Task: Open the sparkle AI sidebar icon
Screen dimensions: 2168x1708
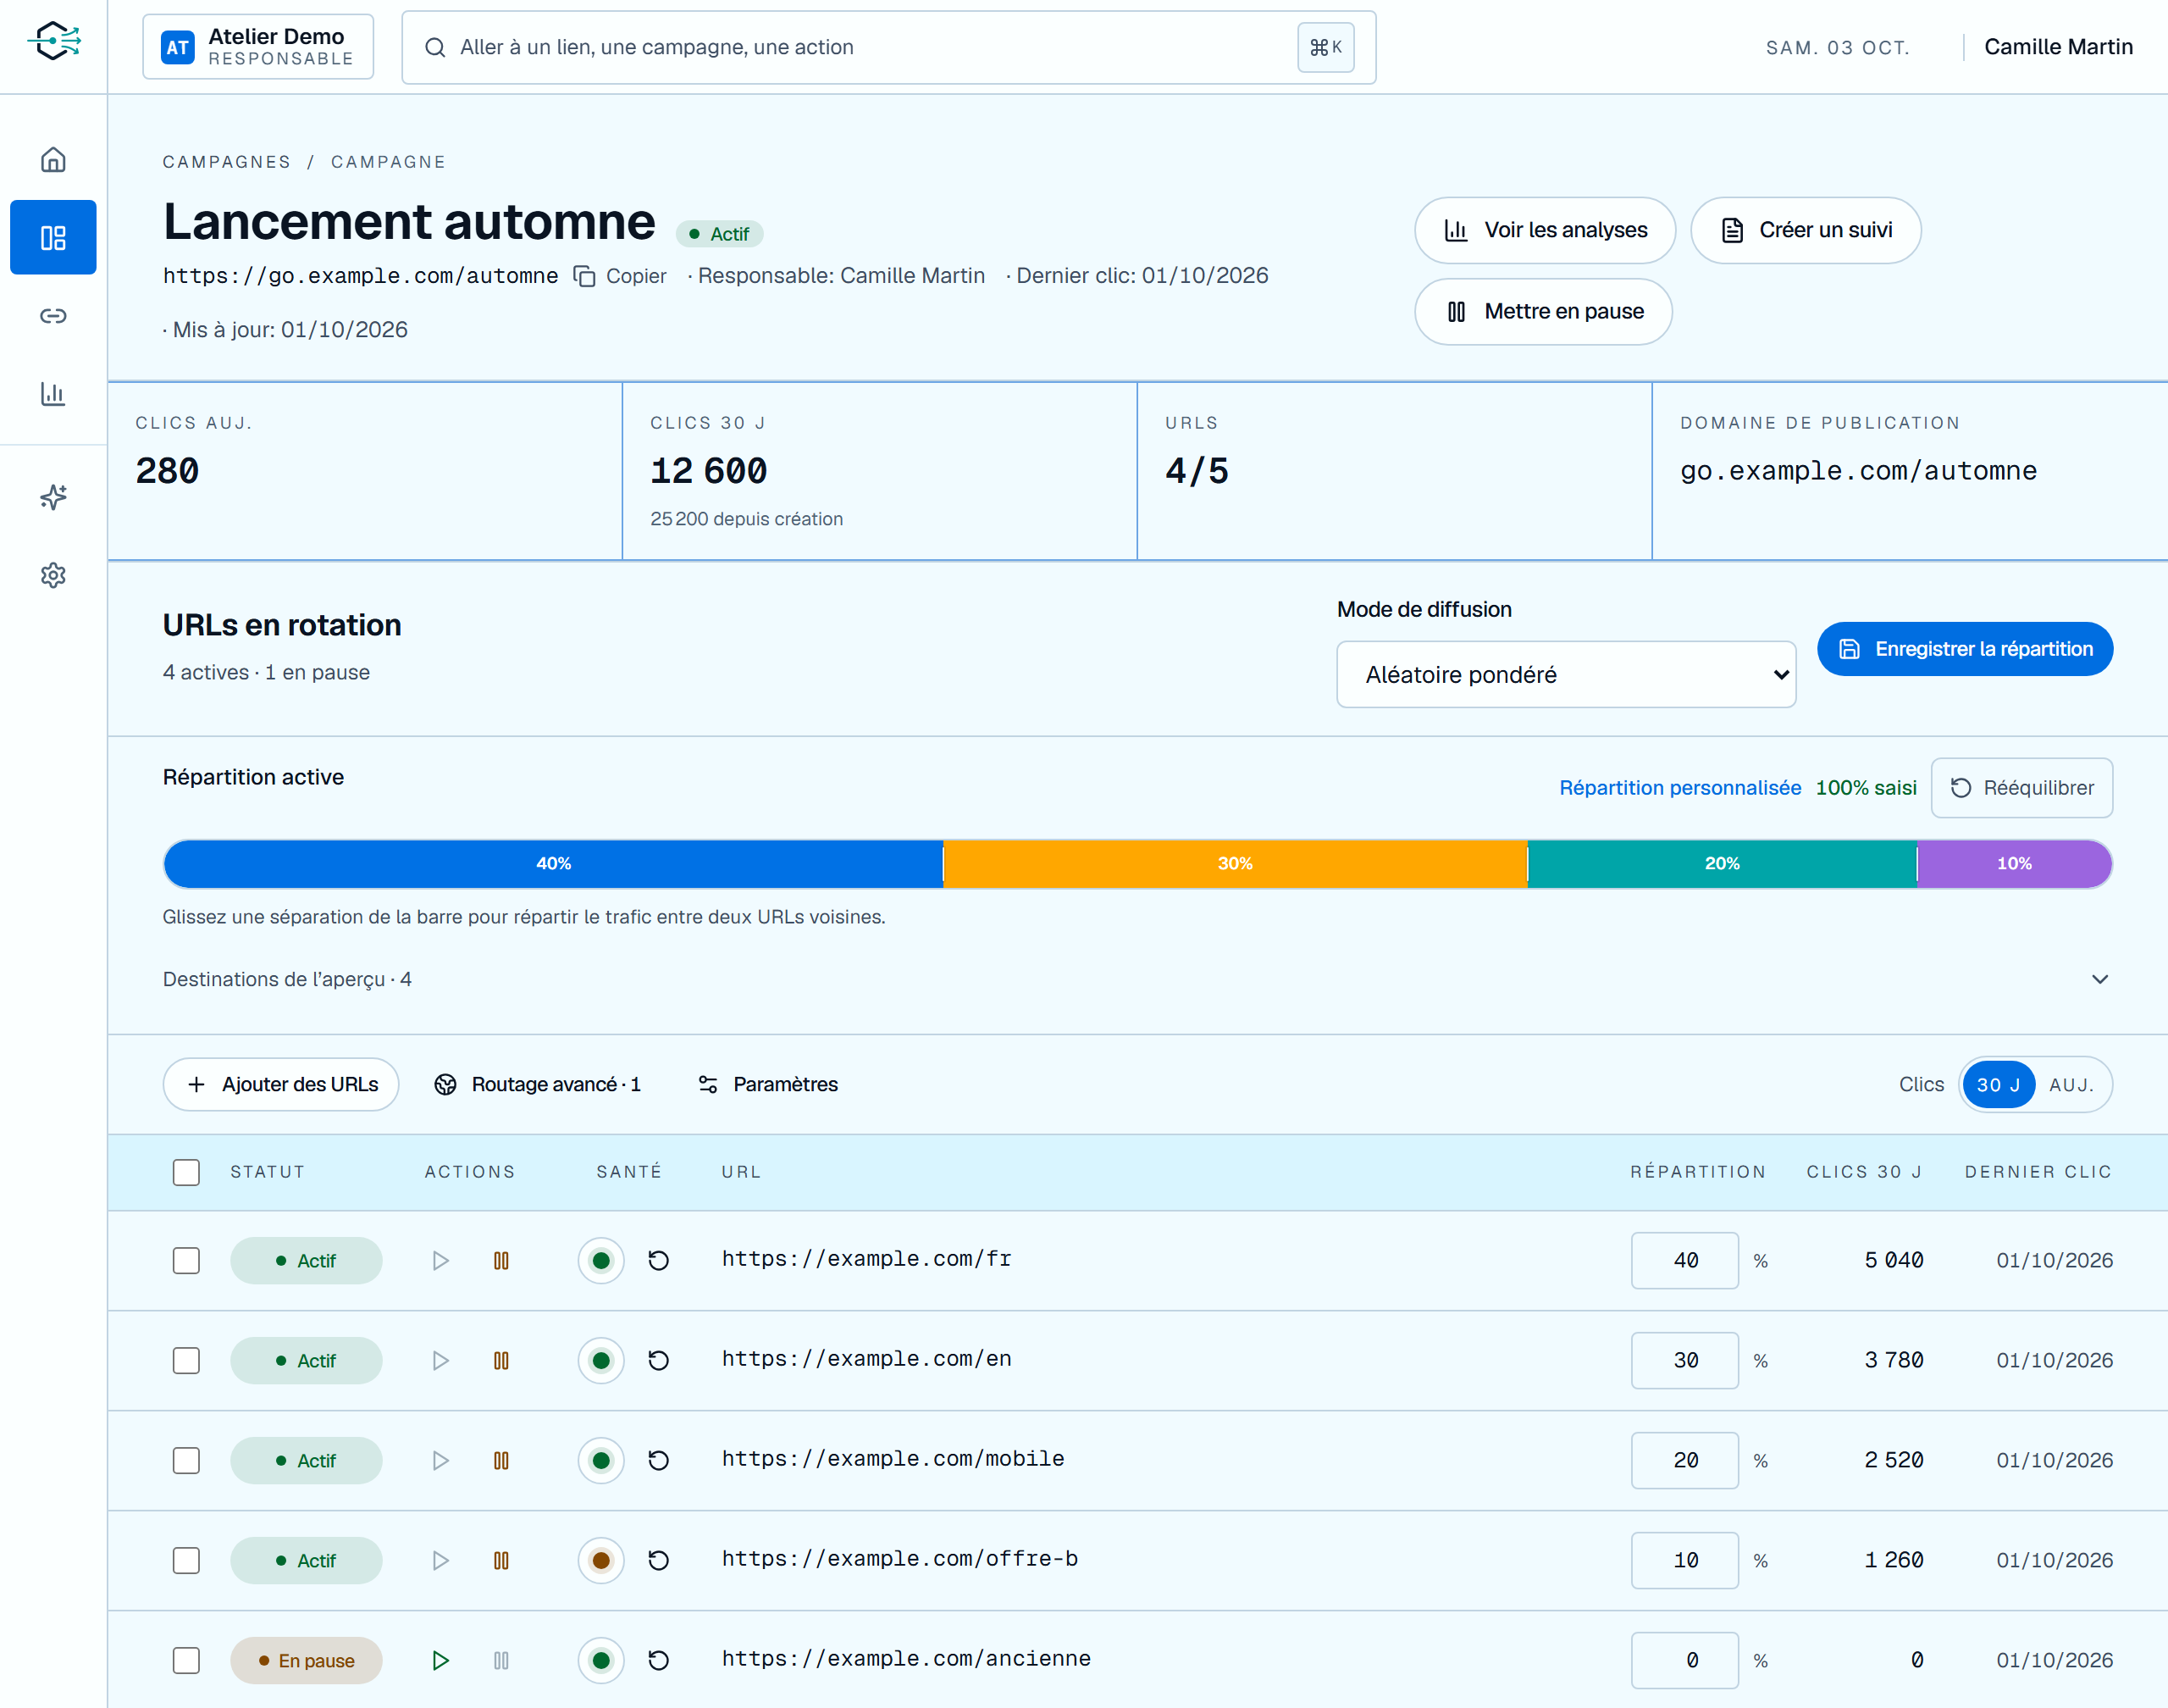Action: [x=53, y=497]
